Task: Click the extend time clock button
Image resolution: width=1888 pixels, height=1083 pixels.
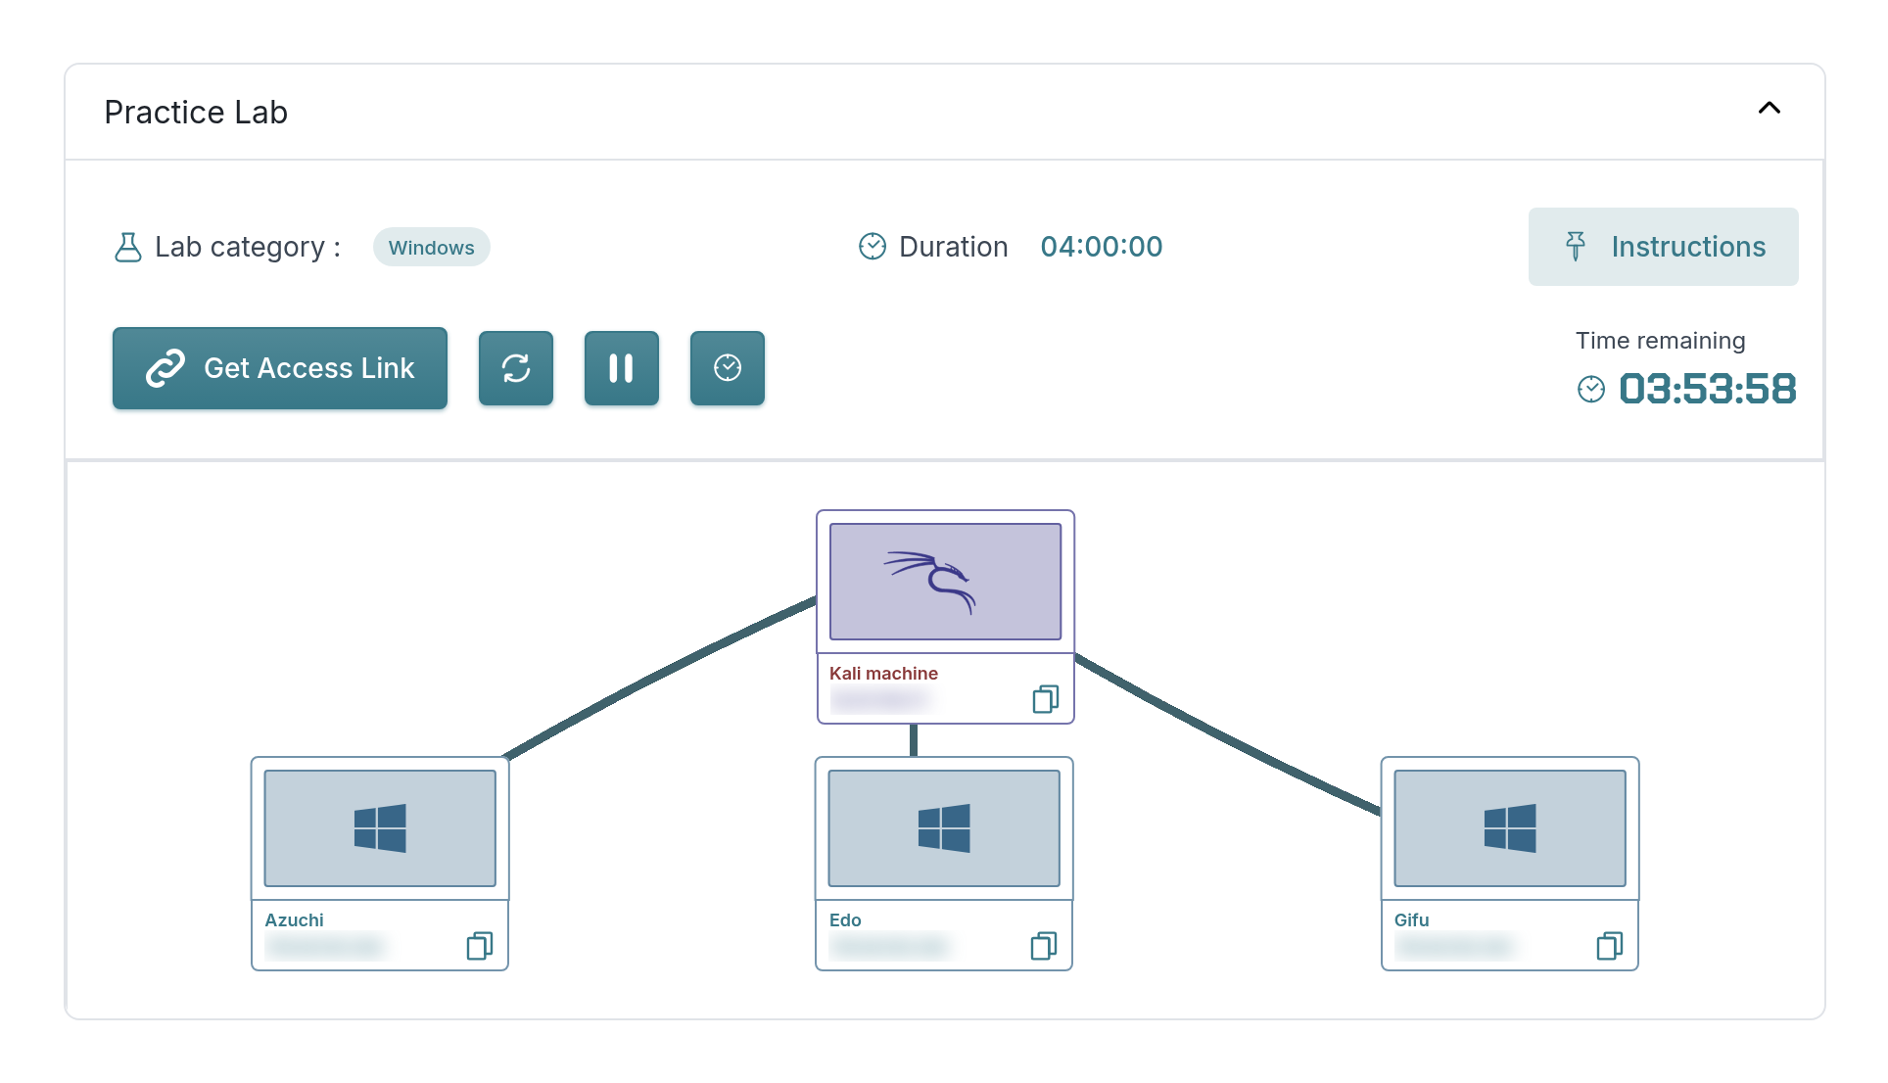Action: (728, 368)
